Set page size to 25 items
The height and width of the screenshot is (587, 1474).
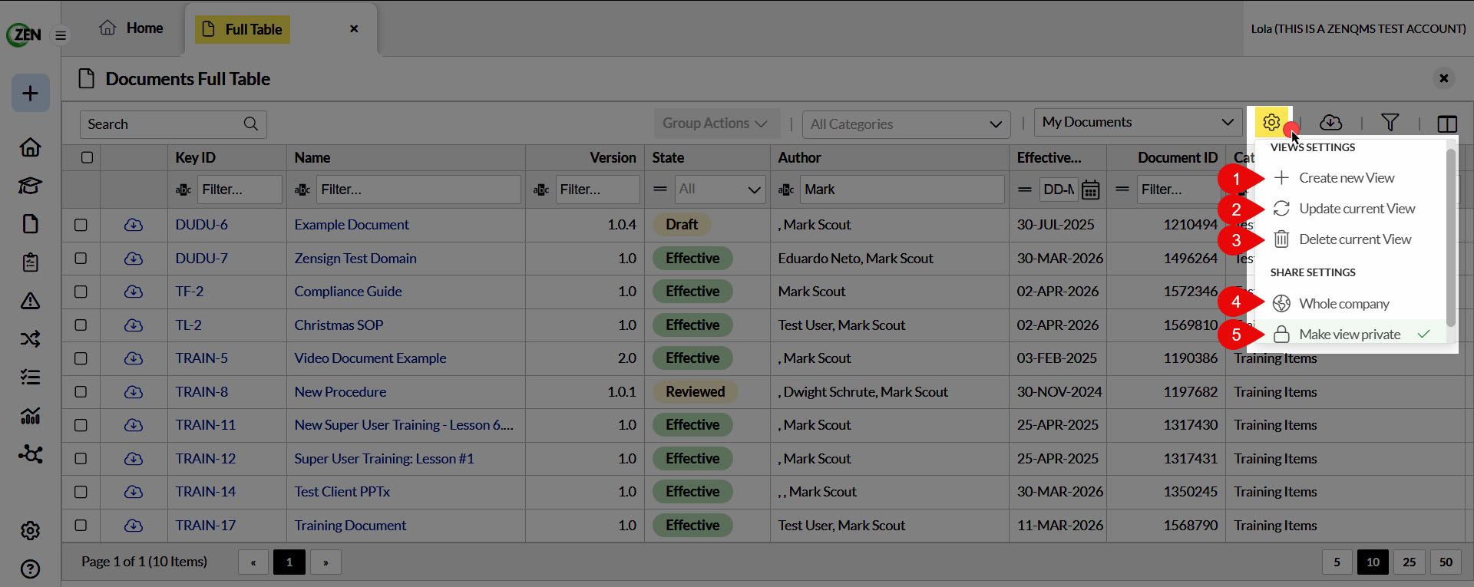point(1410,562)
